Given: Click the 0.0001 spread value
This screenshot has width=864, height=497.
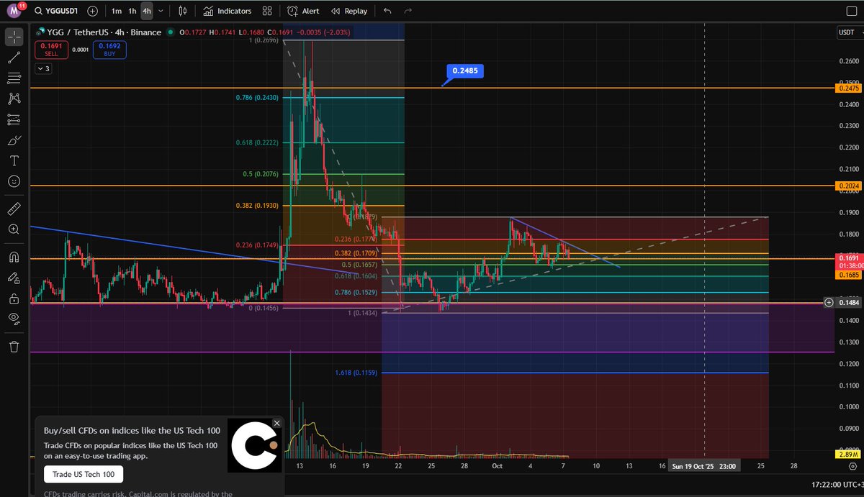Looking at the screenshot, I should [x=81, y=50].
